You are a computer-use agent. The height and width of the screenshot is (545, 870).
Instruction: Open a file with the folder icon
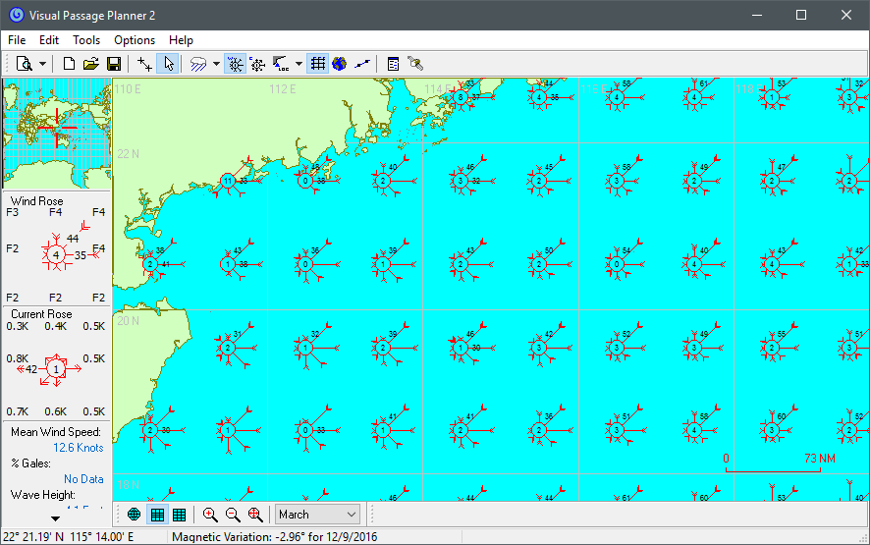91,64
